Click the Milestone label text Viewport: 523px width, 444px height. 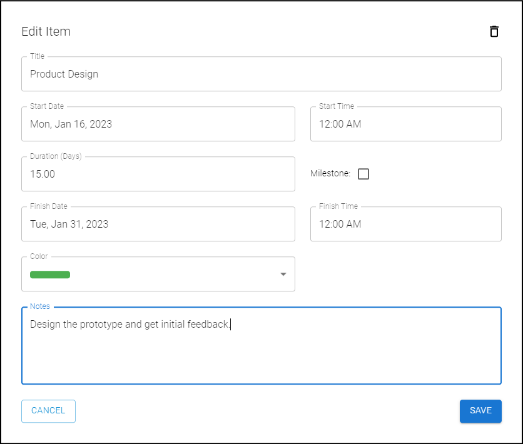[330, 174]
